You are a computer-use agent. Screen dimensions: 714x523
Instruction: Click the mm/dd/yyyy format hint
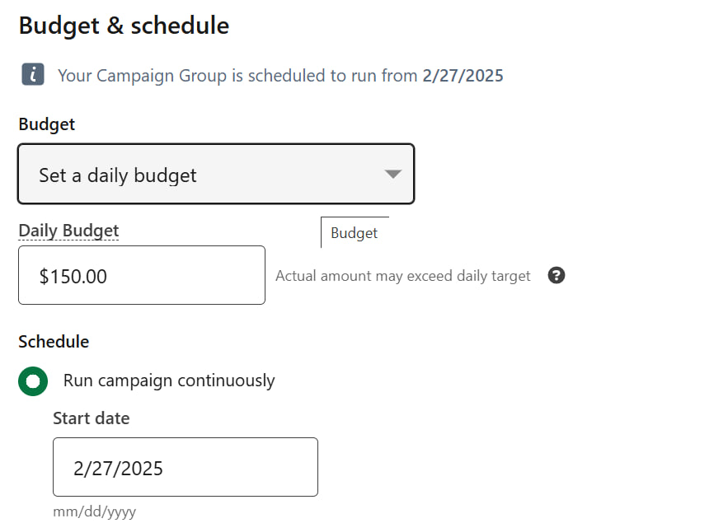coord(94,511)
